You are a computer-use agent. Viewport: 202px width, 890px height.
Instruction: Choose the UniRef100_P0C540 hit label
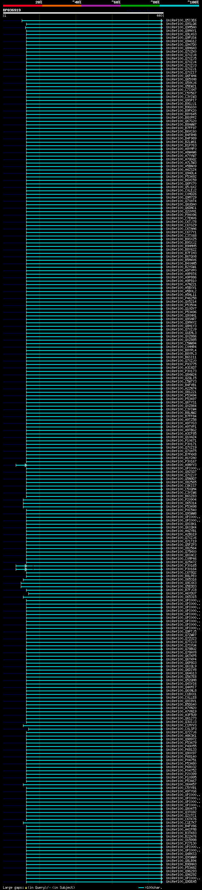[x=181, y=510]
